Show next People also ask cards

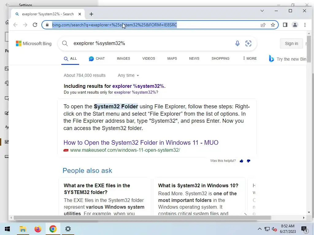coord(245,214)
